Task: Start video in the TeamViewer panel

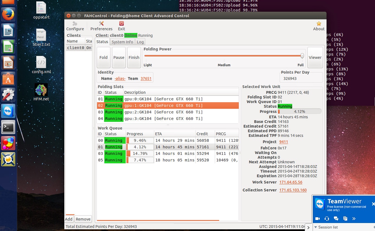Action: click(318, 219)
